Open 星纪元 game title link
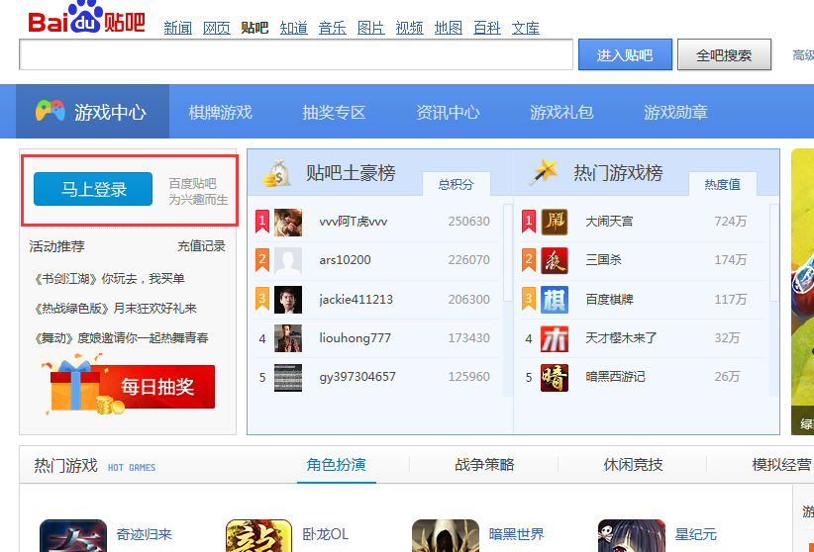This screenshot has height=552, width=814. pos(695,534)
